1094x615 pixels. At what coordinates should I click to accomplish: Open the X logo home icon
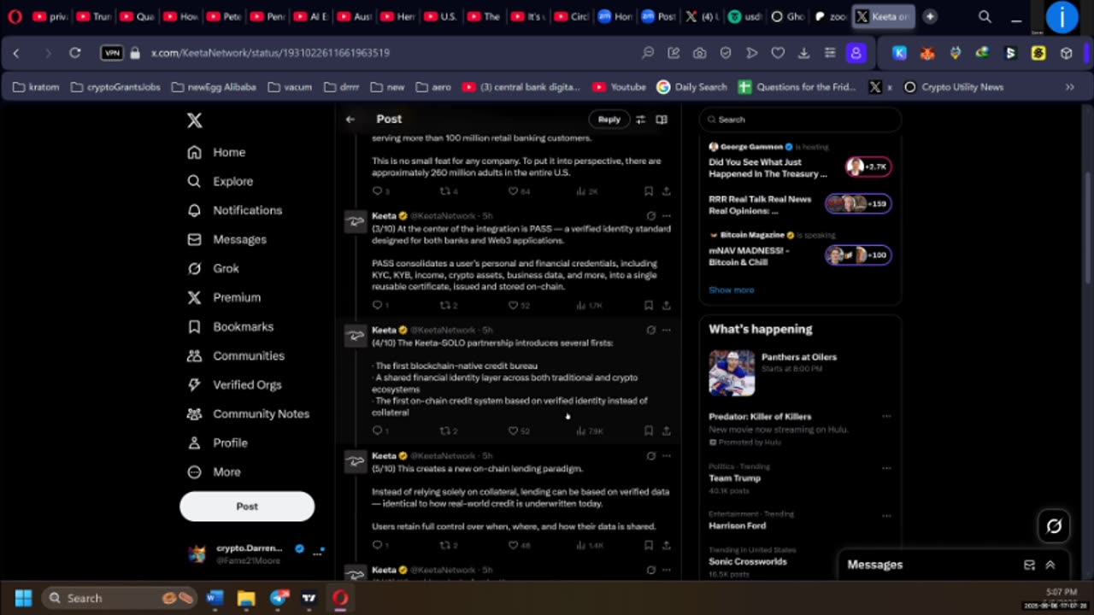click(195, 120)
